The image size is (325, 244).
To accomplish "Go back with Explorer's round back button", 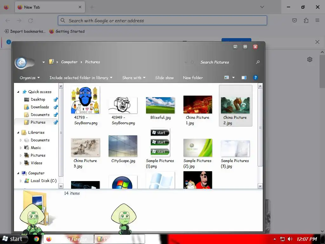I will [x=21, y=63].
